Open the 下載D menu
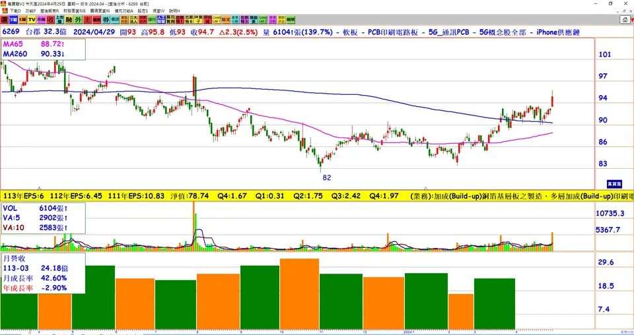The height and width of the screenshot is (335, 634). click(x=15, y=11)
